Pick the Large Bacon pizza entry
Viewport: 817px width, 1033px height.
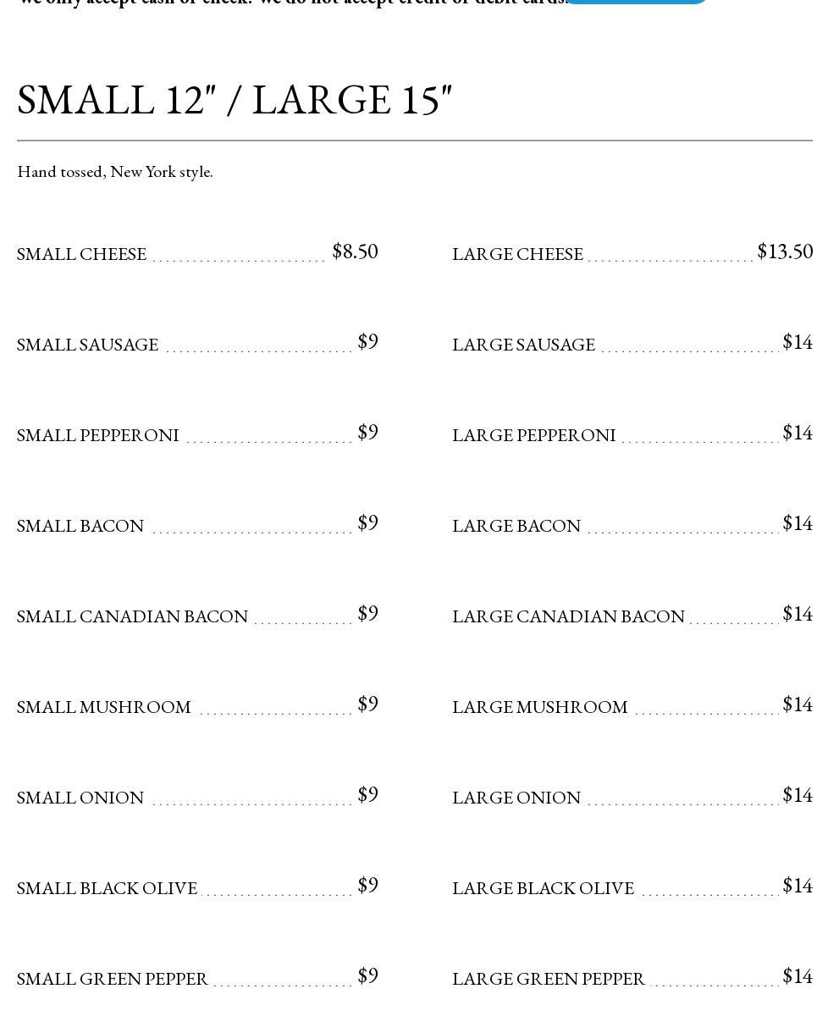[516, 526]
